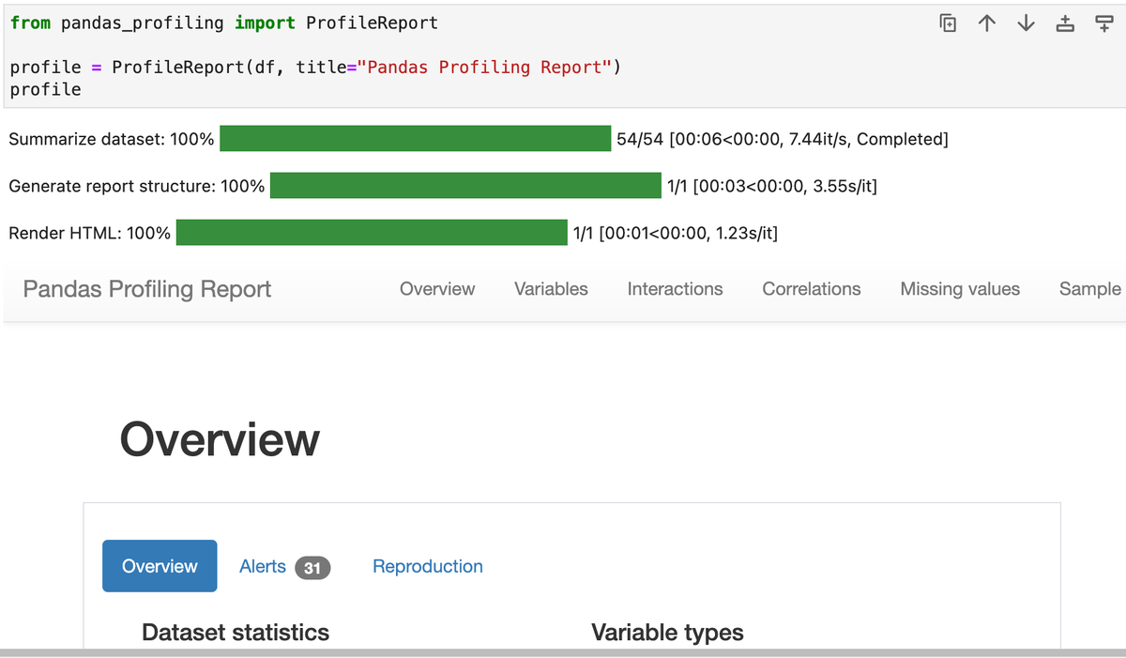Open the Reproduction tab
The height and width of the screenshot is (658, 1126).
(x=428, y=566)
